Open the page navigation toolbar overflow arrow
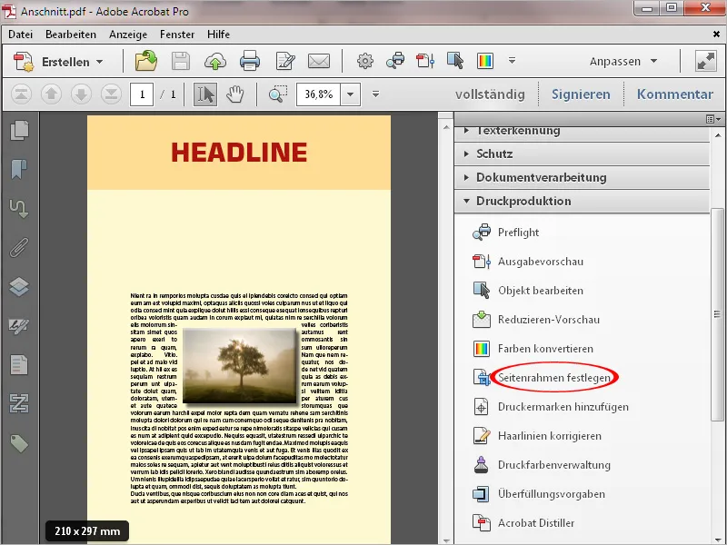 375,94
